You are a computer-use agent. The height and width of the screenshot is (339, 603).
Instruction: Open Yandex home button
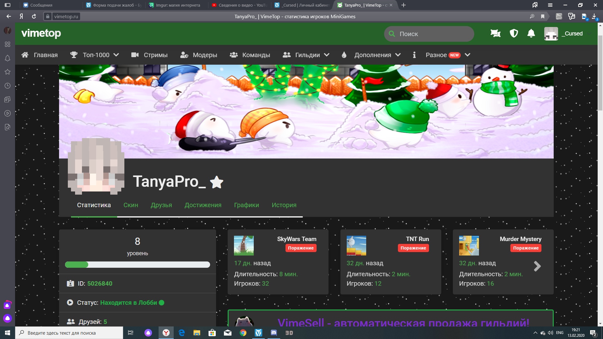(21, 16)
